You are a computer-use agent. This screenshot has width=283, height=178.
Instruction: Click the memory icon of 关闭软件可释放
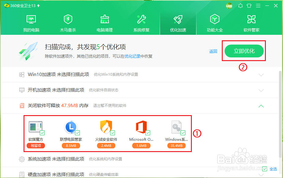(22, 106)
